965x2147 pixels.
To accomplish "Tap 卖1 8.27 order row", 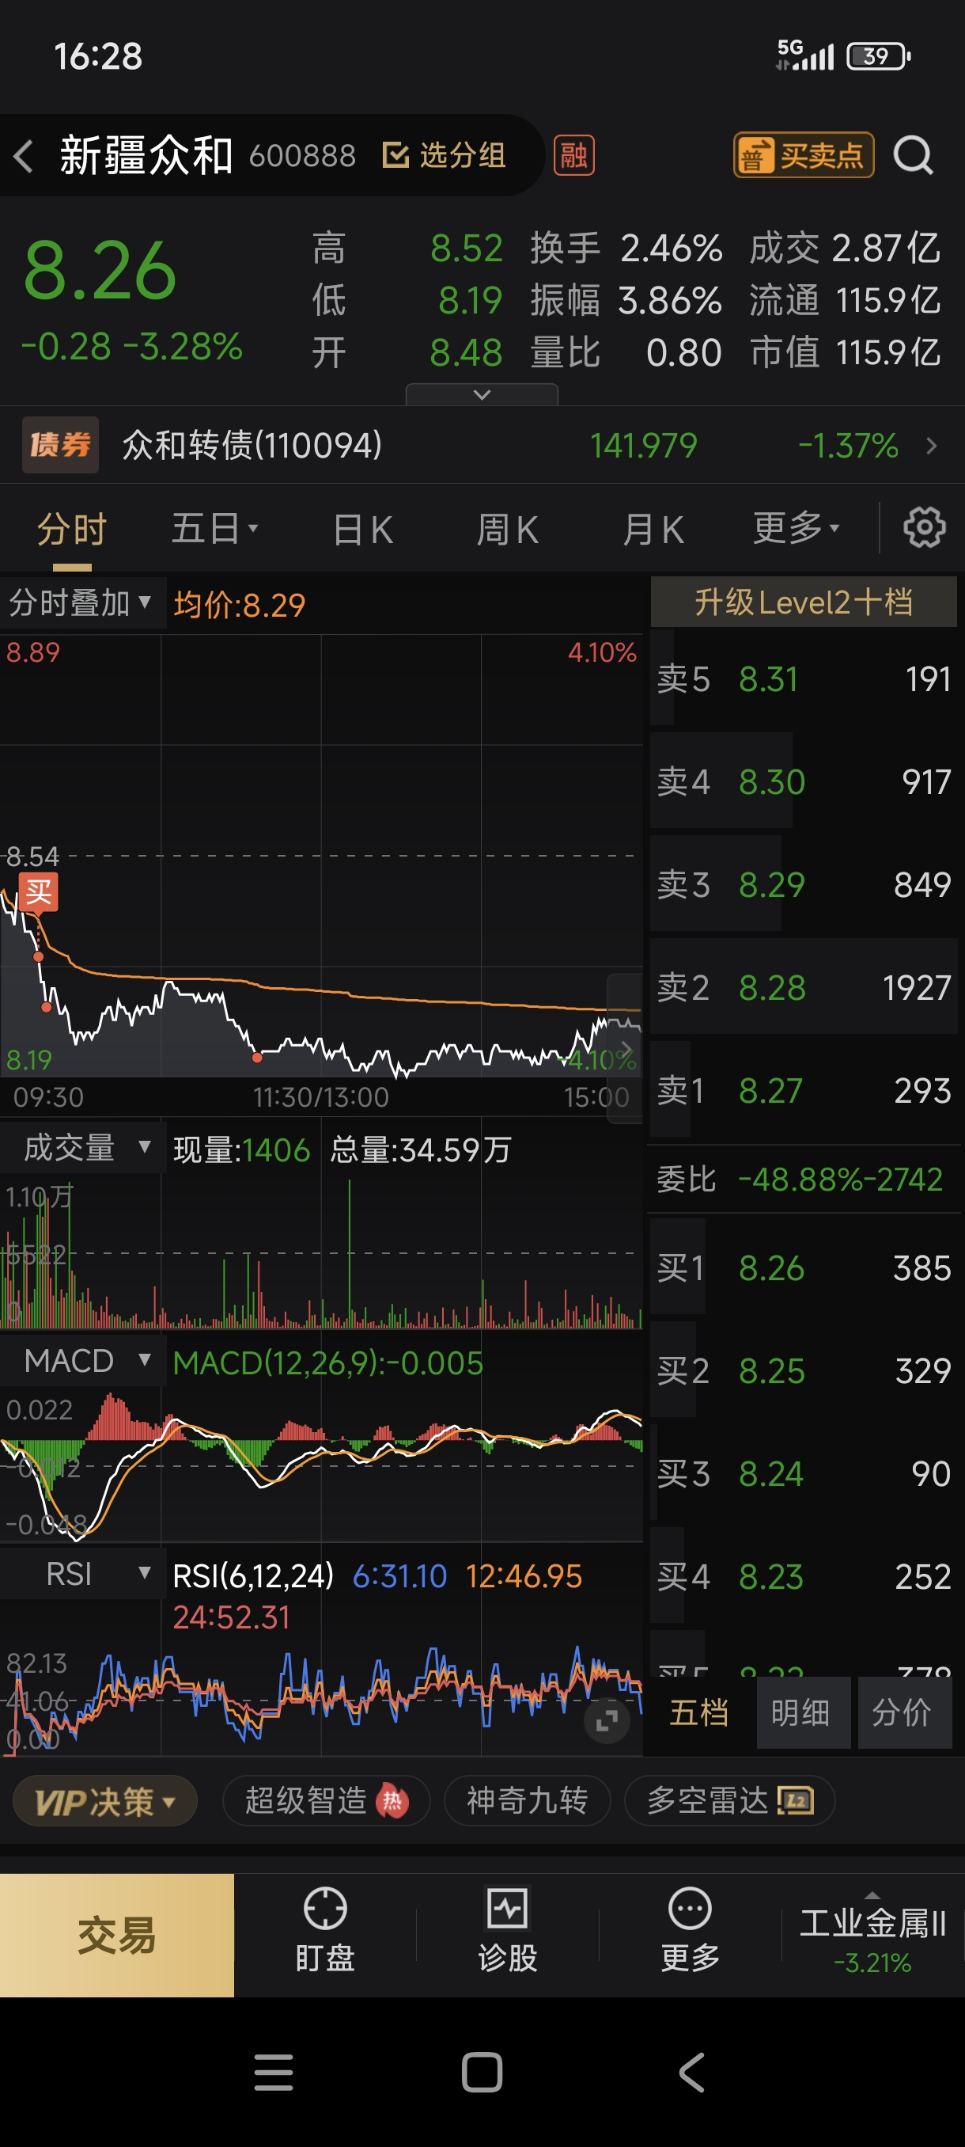I will [804, 1089].
